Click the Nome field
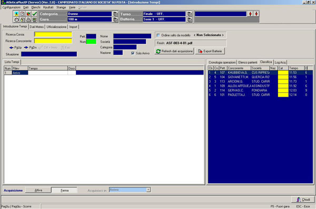Image resolution: width=316 pixels, height=209 pixels. click(x=132, y=36)
